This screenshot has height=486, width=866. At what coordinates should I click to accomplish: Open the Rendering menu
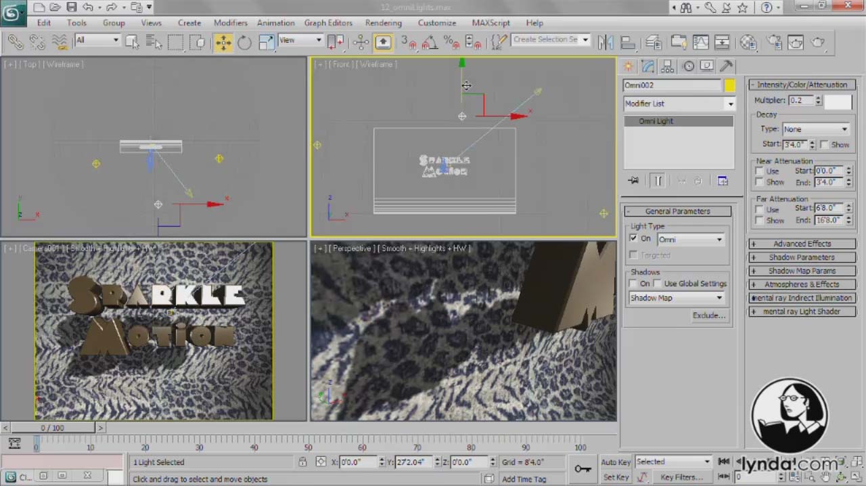[383, 22]
